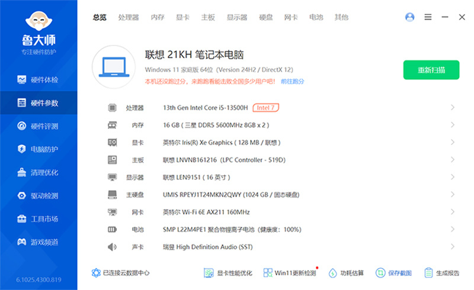Click the motherboard row icon
474x290 pixels.
pos(112,160)
